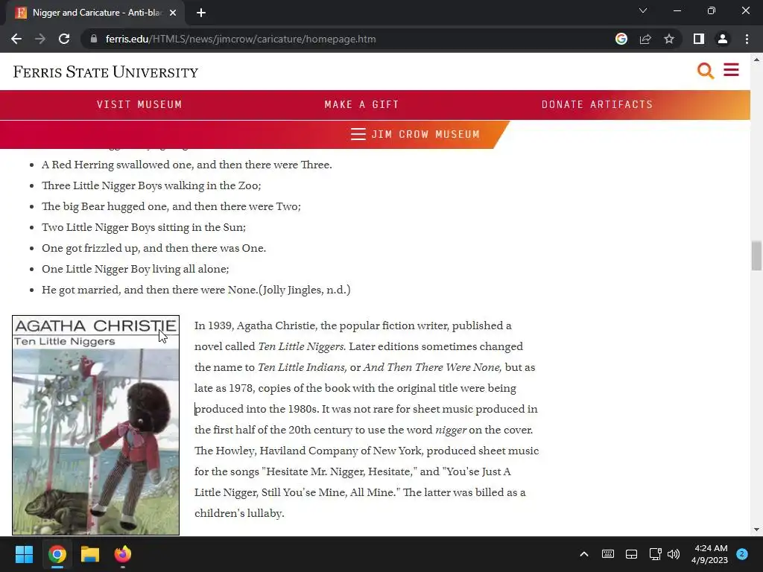Image resolution: width=763 pixels, height=572 pixels.
Task: Open a new tab with plus icon
Action: (x=201, y=13)
